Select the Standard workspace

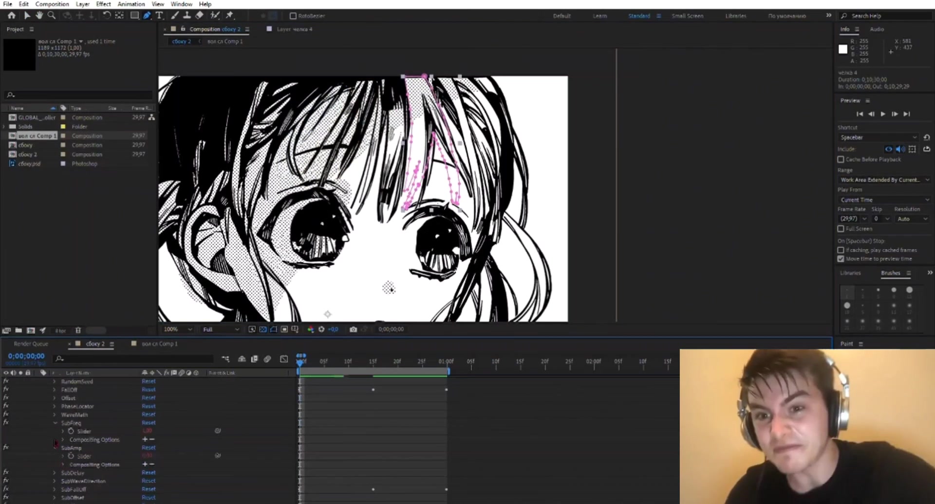coord(639,16)
